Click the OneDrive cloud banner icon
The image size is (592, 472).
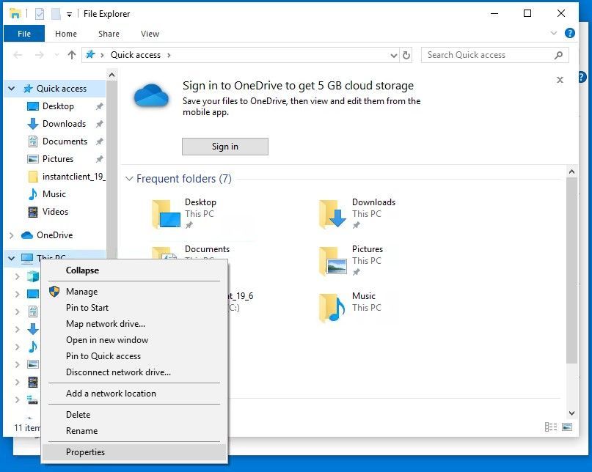click(151, 96)
